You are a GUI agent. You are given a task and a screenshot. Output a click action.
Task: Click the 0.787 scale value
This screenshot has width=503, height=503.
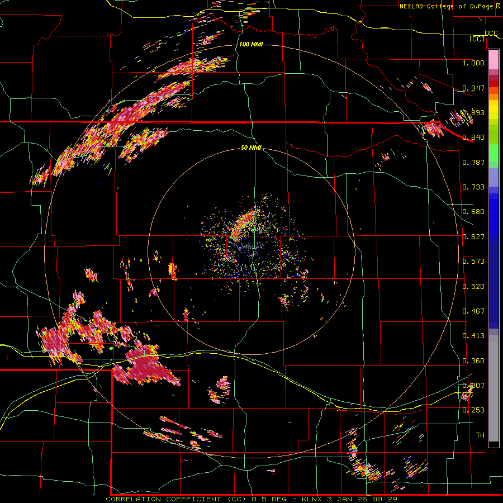coord(473,162)
